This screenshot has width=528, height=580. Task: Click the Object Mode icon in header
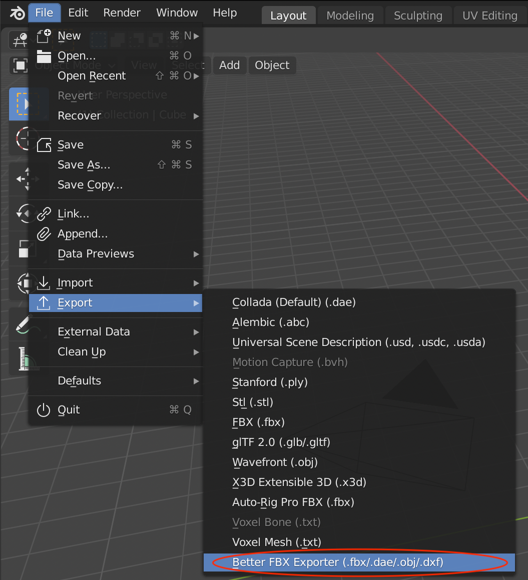pyautogui.click(x=20, y=65)
